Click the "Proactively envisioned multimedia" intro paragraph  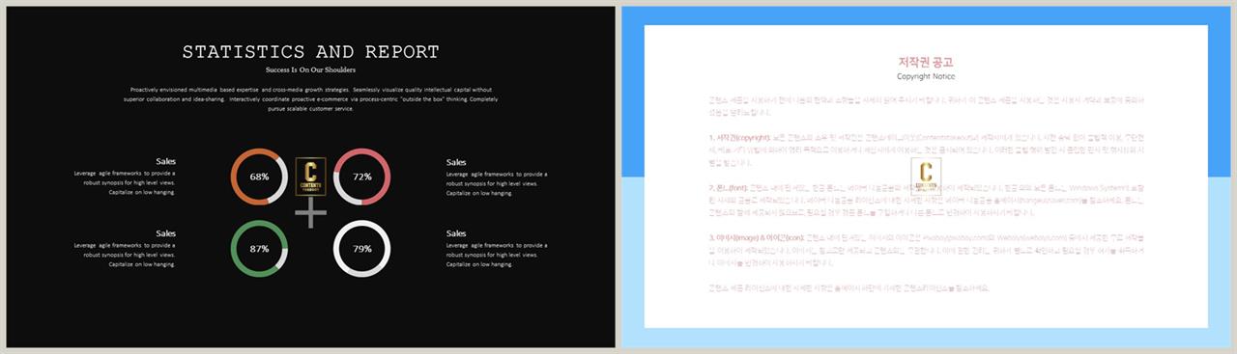(311, 98)
